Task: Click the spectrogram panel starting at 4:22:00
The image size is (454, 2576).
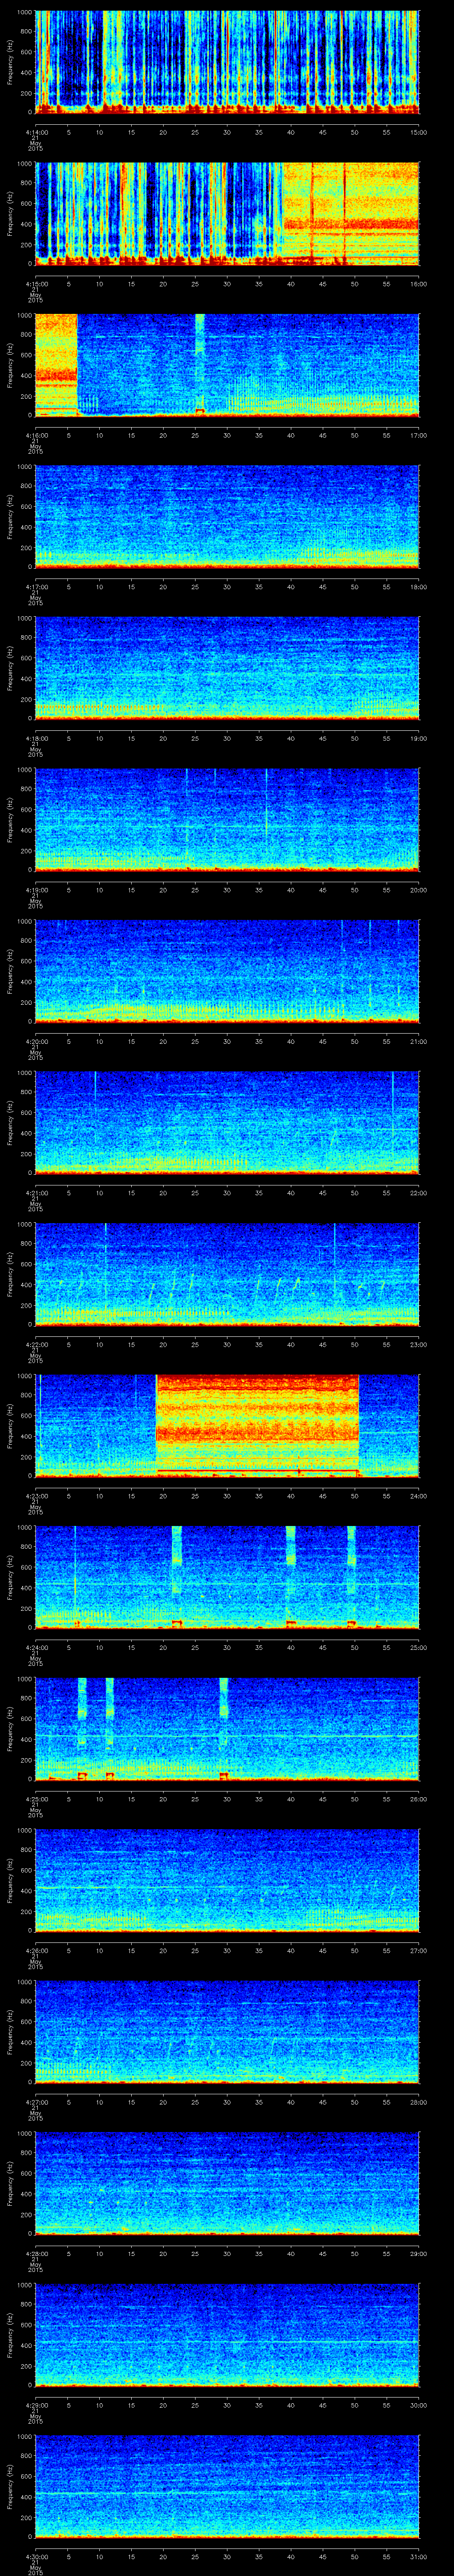Action: point(227,1274)
